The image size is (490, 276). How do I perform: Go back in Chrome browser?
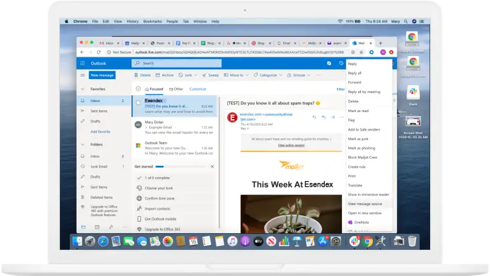coord(82,52)
